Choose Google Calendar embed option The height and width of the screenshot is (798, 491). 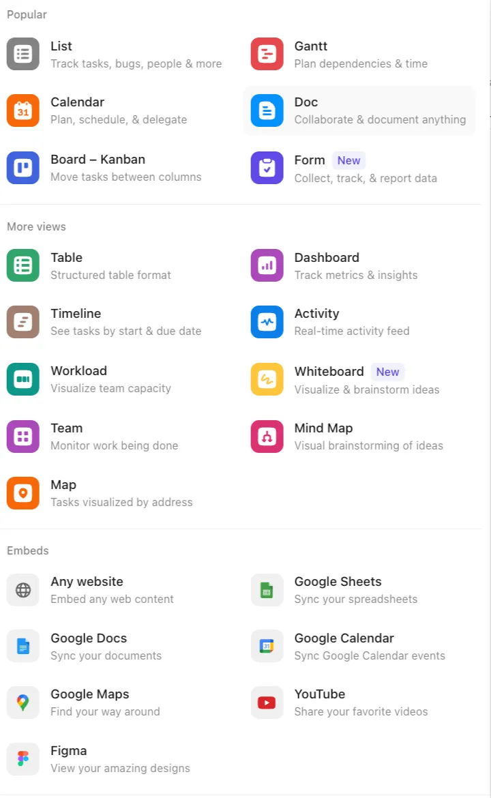pos(344,638)
